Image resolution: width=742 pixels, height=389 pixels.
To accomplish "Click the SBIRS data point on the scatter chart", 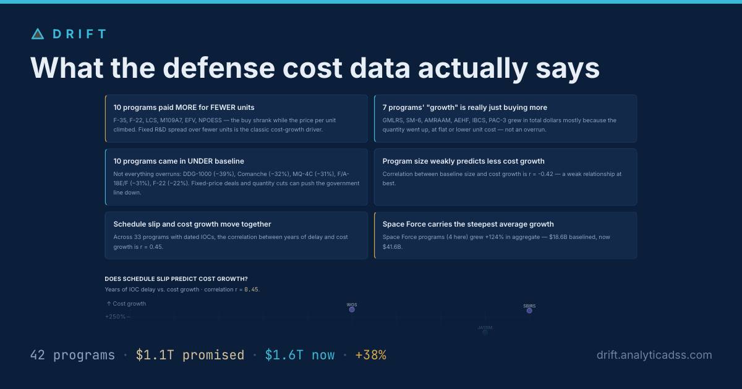I will tap(529, 311).
